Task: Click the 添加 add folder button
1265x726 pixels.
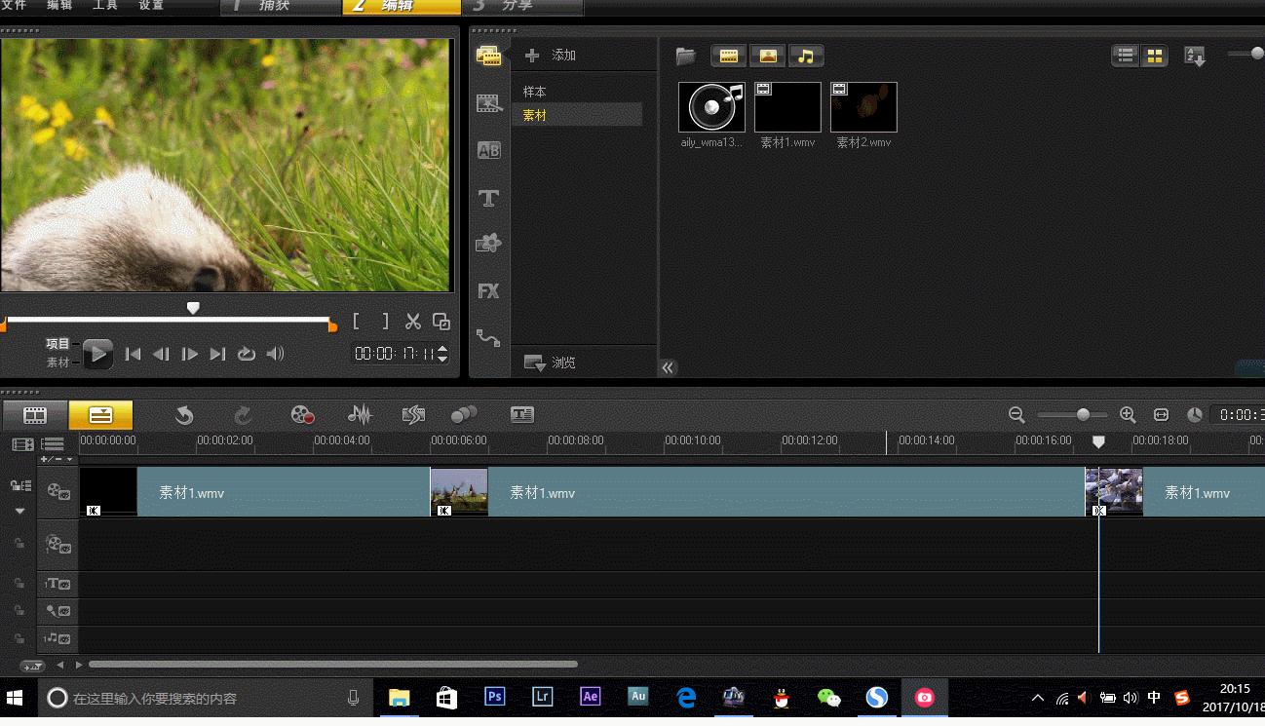Action: (552, 56)
